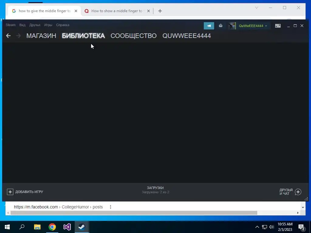
Task: Click Chrome's scroll-right arrow
Action: click(x=298, y=213)
